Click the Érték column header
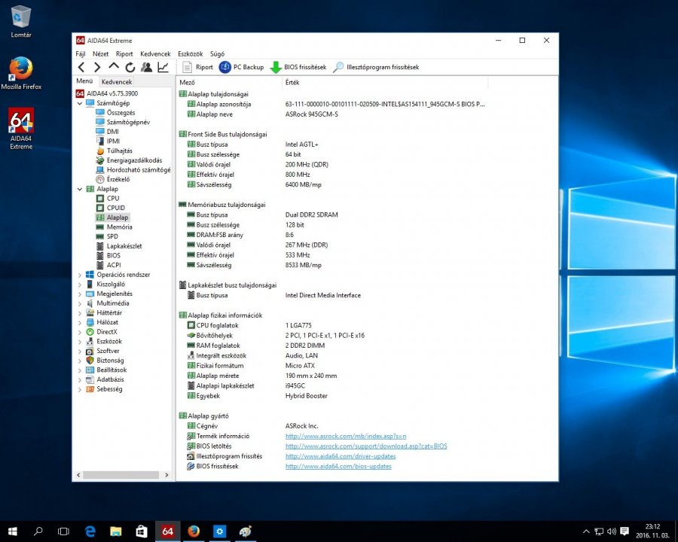This screenshot has width=678, height=542. 293,81
